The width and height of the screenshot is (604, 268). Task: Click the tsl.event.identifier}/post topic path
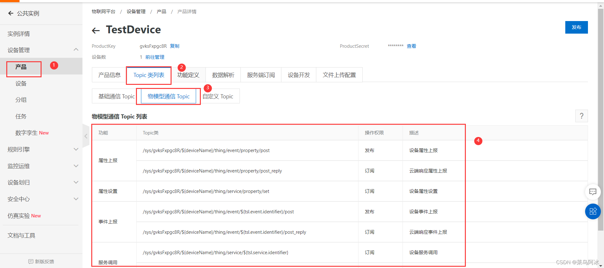tap(218, 211)
